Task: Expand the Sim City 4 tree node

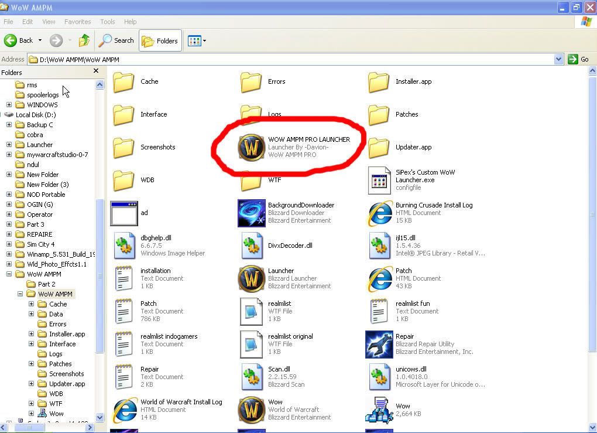Action: click(x=9, y=244)
